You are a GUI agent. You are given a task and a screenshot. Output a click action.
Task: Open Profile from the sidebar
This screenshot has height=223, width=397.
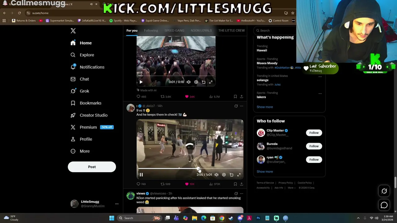tap(81, 139)
